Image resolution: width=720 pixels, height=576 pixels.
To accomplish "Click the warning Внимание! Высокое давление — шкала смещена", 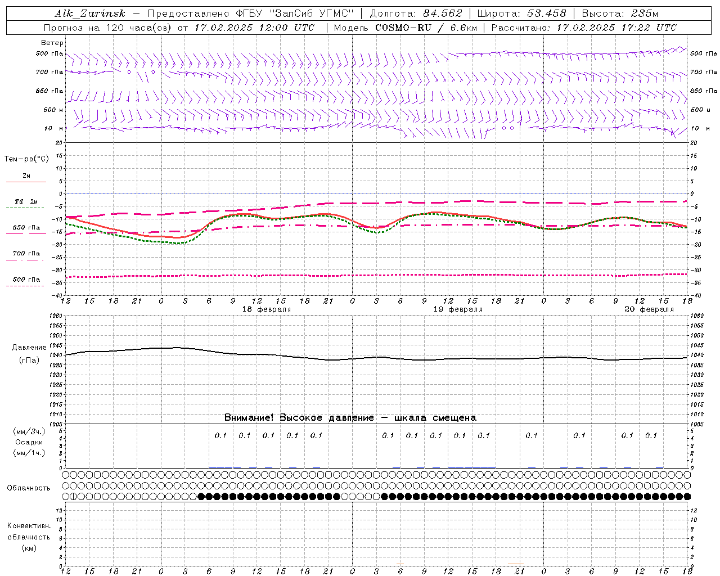I will tap(350, 417).
